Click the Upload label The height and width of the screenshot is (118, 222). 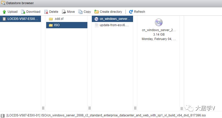pyautogui.click(x=13, y=12)
